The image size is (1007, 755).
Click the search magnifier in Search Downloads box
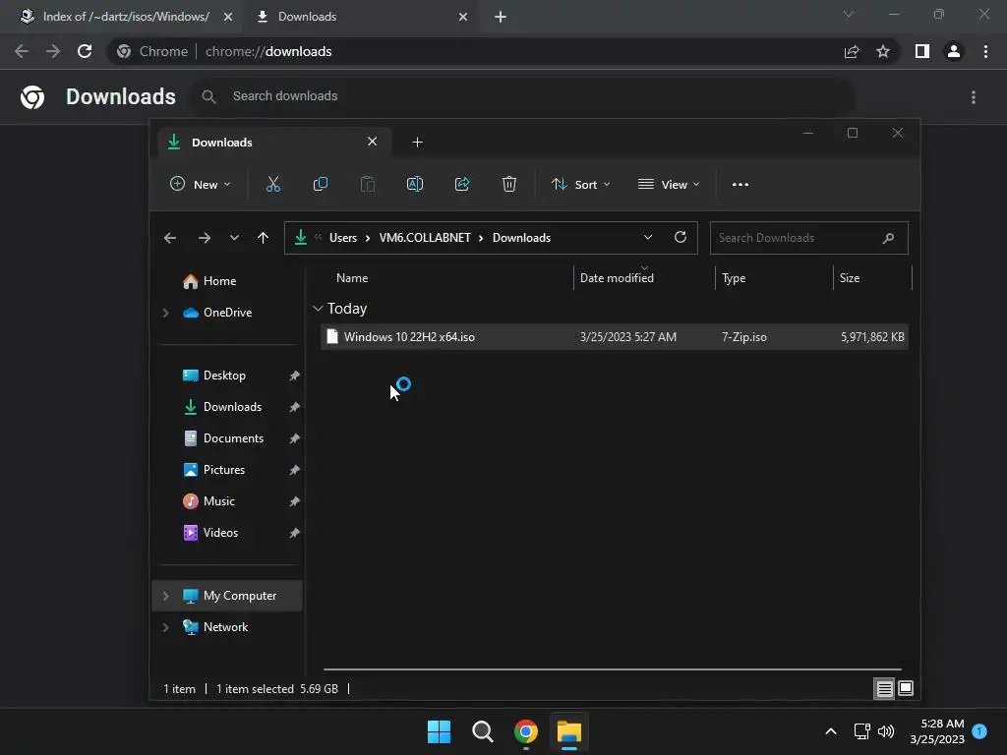click(x=888, y=238)
